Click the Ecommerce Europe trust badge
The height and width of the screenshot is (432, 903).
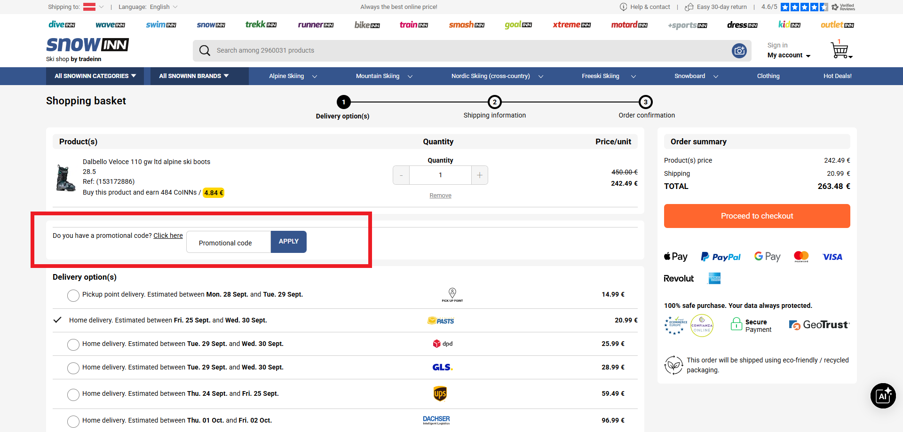click(675, 325)
